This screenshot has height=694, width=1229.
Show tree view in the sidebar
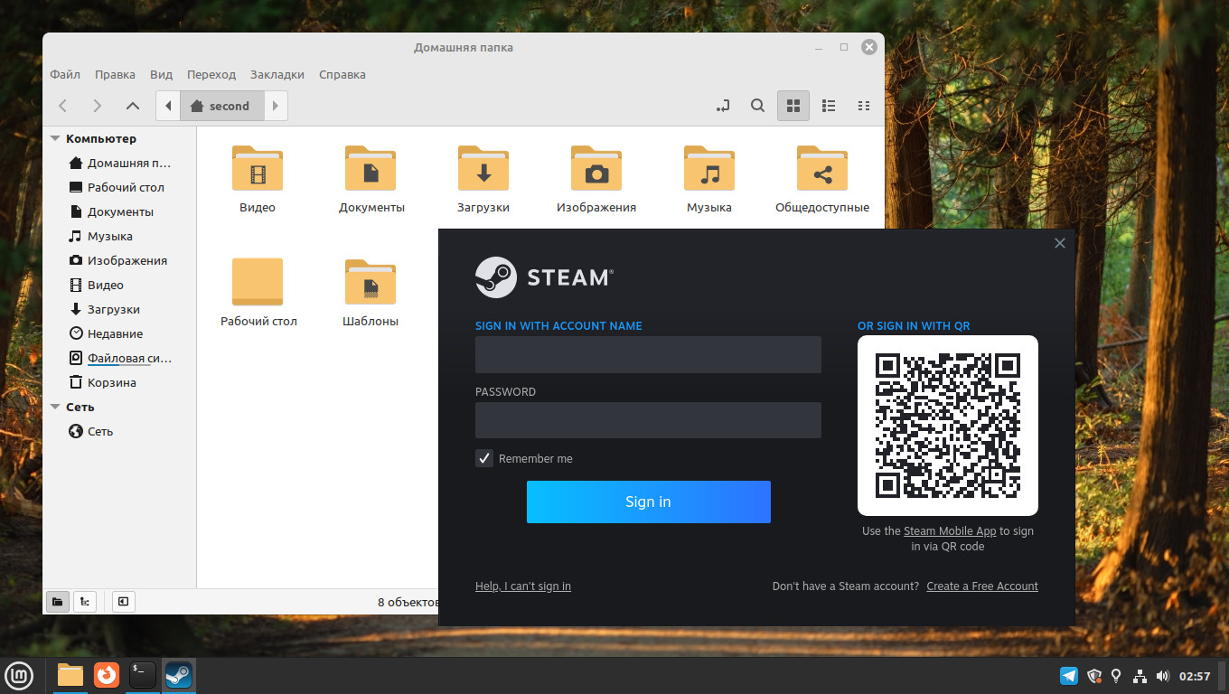85,601
